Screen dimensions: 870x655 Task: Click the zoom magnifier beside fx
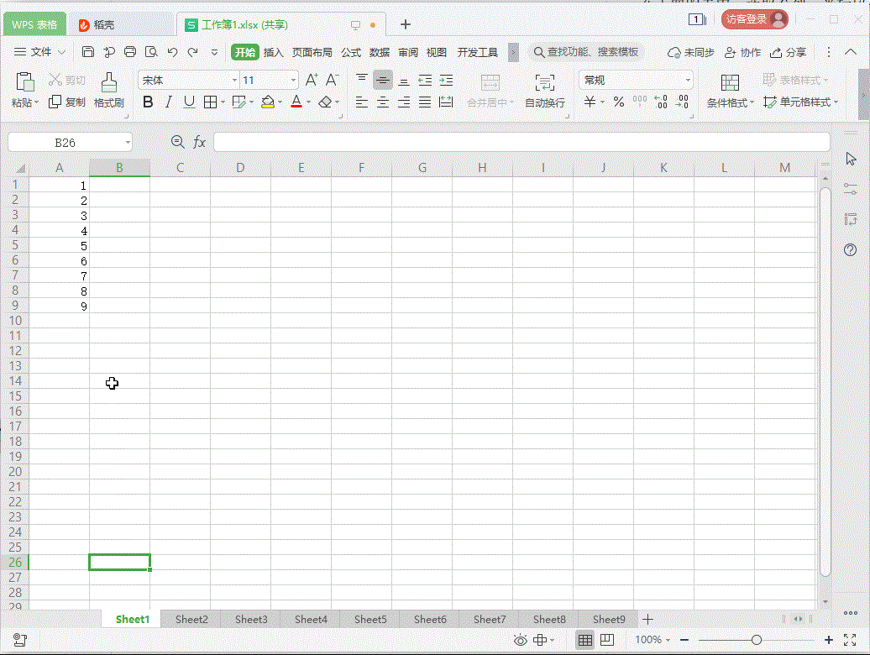(x=177, y=142)
